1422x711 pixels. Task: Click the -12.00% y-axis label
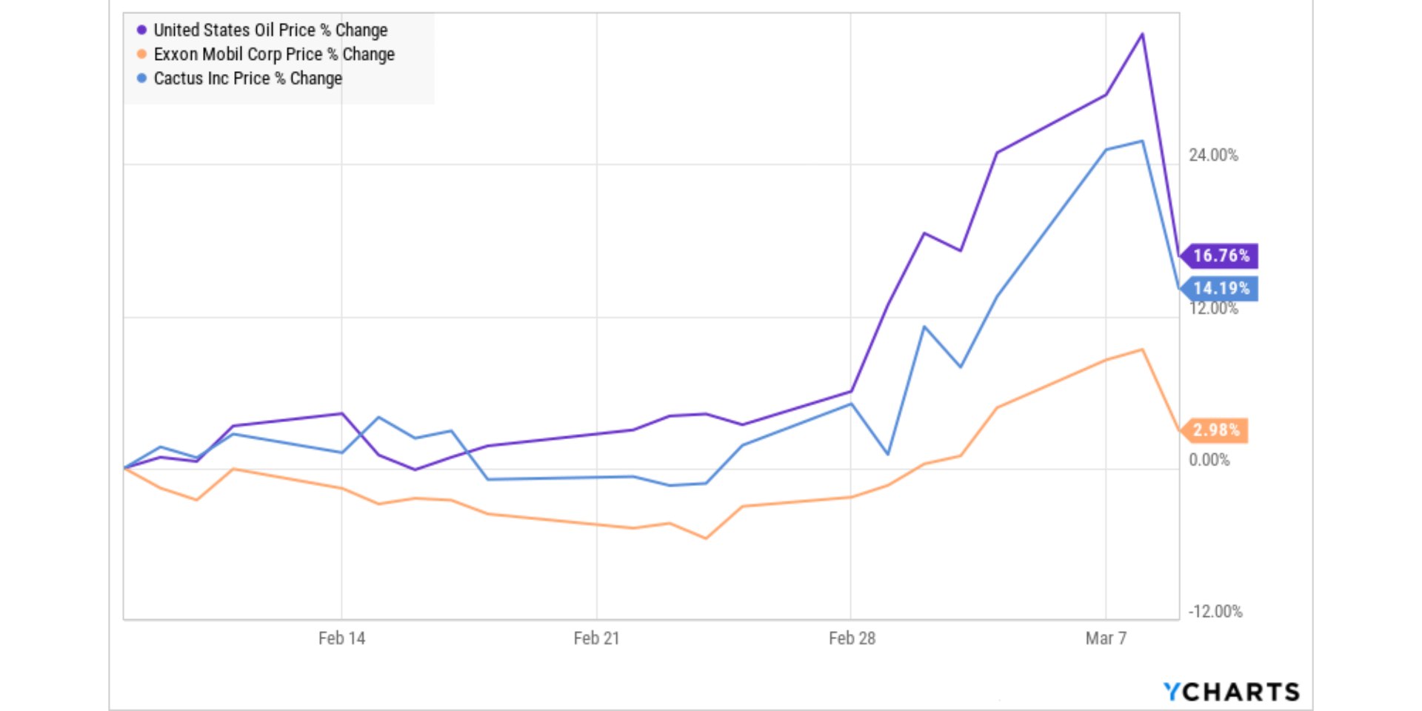click(1215, 612)
